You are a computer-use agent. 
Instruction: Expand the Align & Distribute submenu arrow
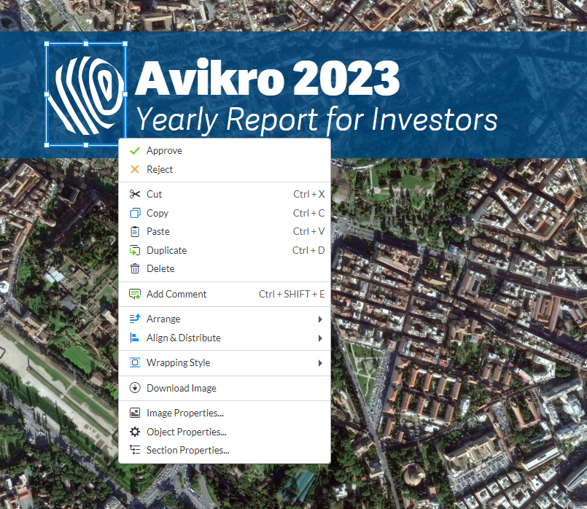(x=320, y=338)
